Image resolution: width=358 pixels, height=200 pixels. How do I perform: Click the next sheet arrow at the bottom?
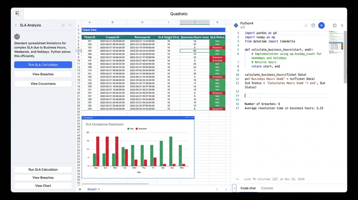pos(226,189)
